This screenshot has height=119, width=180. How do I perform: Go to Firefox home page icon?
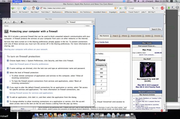pos(33,8)
